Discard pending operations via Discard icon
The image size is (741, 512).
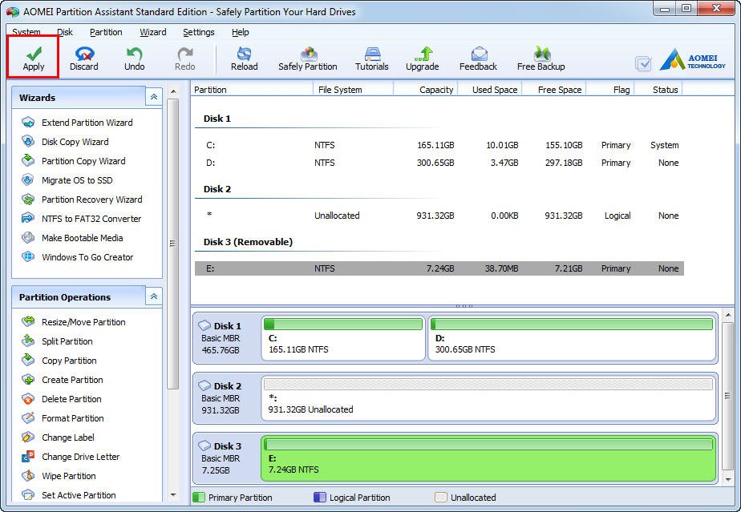point(83,57)
